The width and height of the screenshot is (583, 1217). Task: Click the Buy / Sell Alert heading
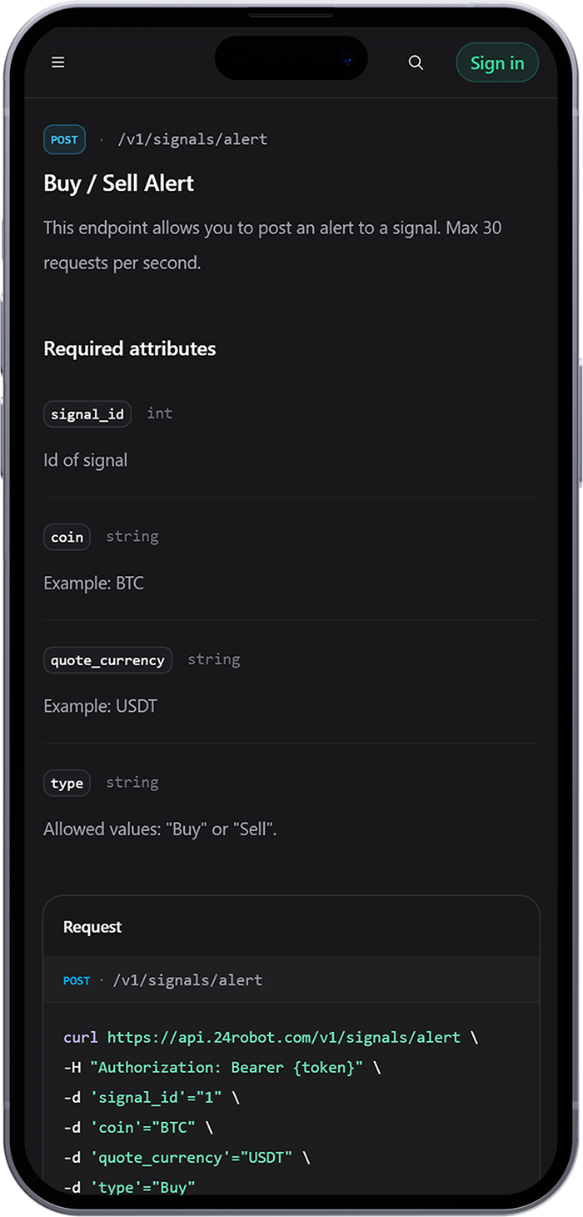pos(118,183)
